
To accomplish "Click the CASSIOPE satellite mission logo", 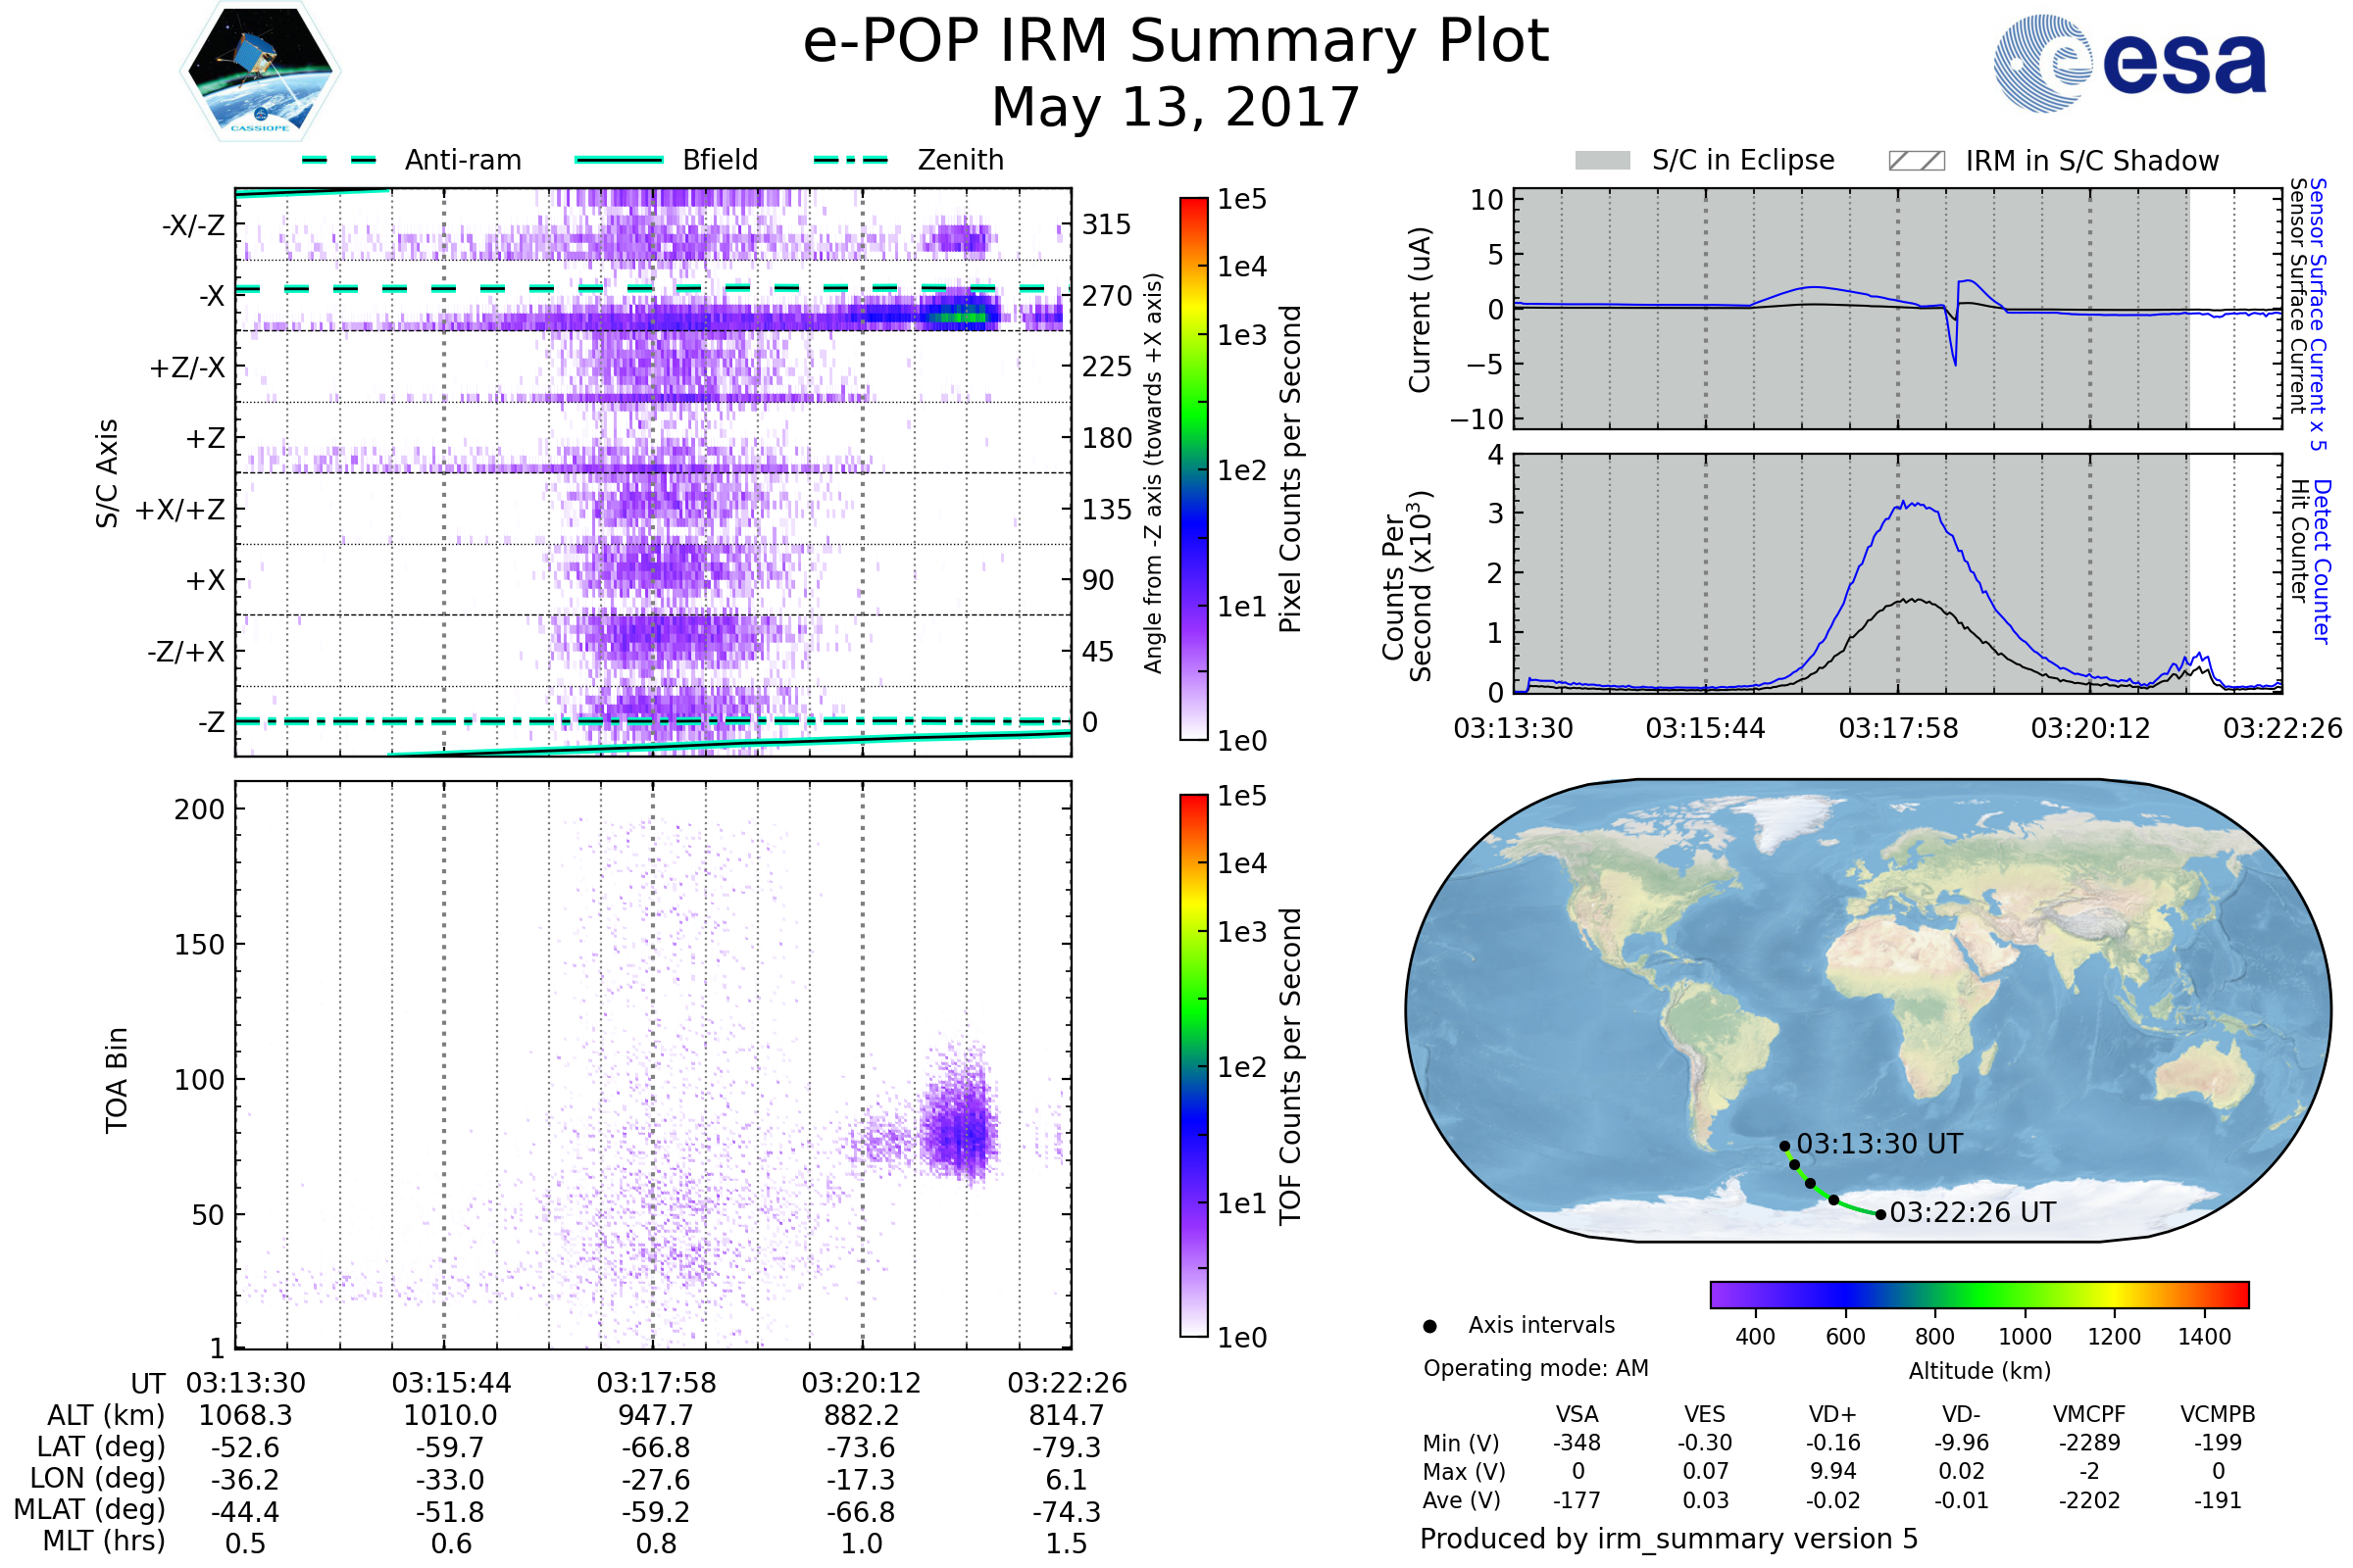I will tap(260, 72).
